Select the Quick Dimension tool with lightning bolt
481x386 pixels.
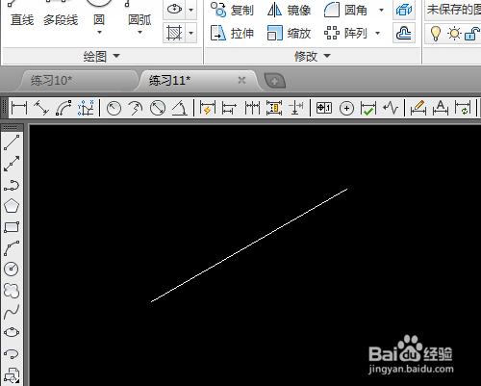coord(207,108)
